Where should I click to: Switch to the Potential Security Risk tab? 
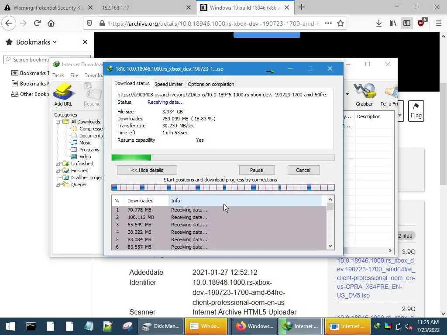[48, 7]
